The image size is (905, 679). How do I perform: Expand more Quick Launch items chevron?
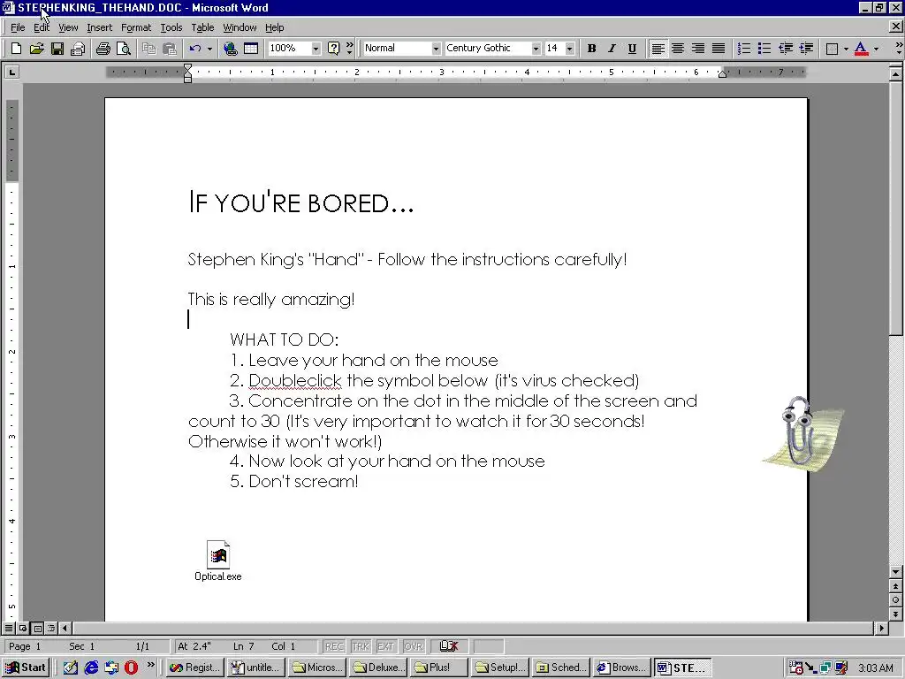coord(150,665)
